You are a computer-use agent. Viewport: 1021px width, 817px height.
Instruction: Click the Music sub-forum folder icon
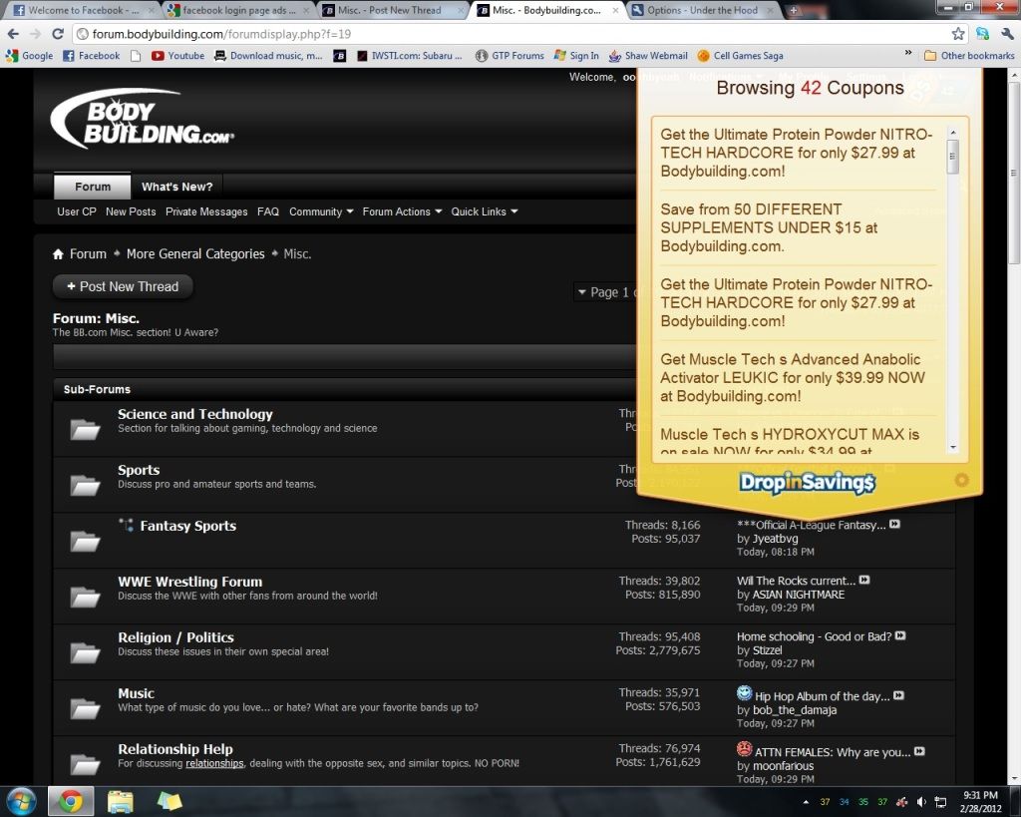point(86,709)
